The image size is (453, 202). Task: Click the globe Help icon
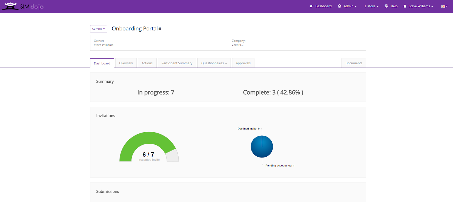point(386,6)
